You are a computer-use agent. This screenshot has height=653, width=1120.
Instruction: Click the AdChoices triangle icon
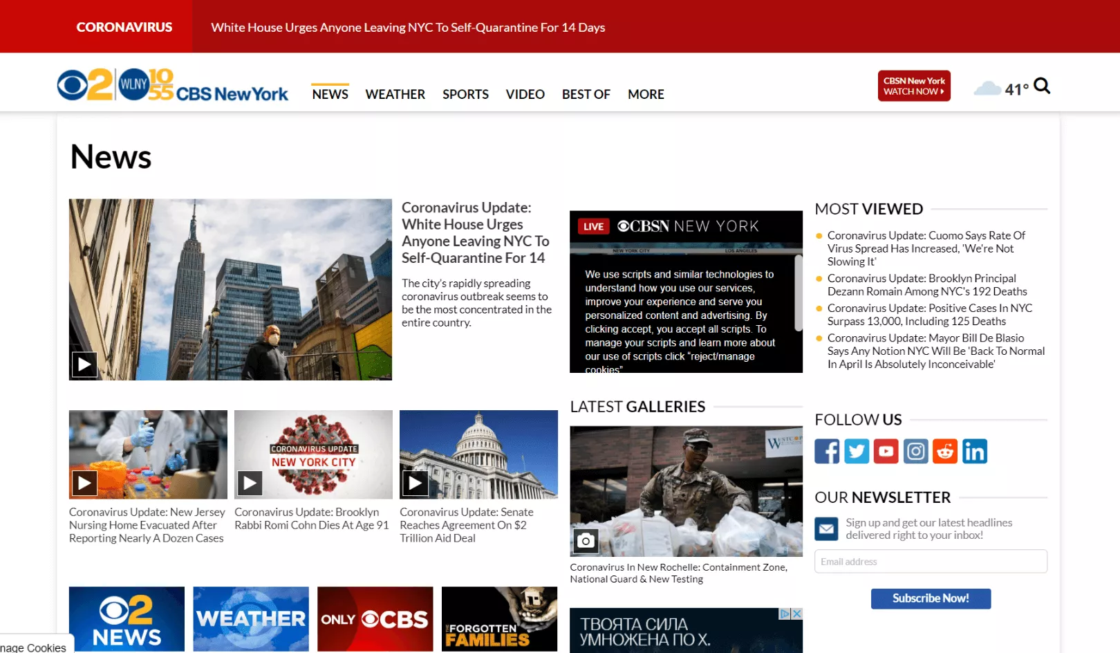[x=785, y=614]
